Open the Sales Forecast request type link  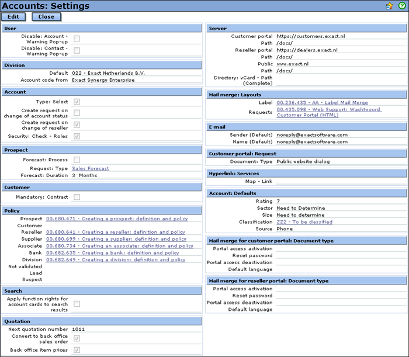click(91, 168)
